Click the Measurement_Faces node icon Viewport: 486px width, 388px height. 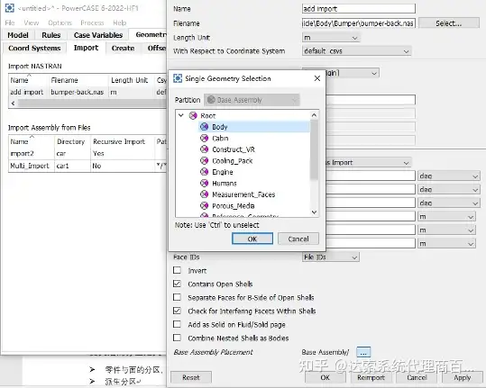point(204,194)
